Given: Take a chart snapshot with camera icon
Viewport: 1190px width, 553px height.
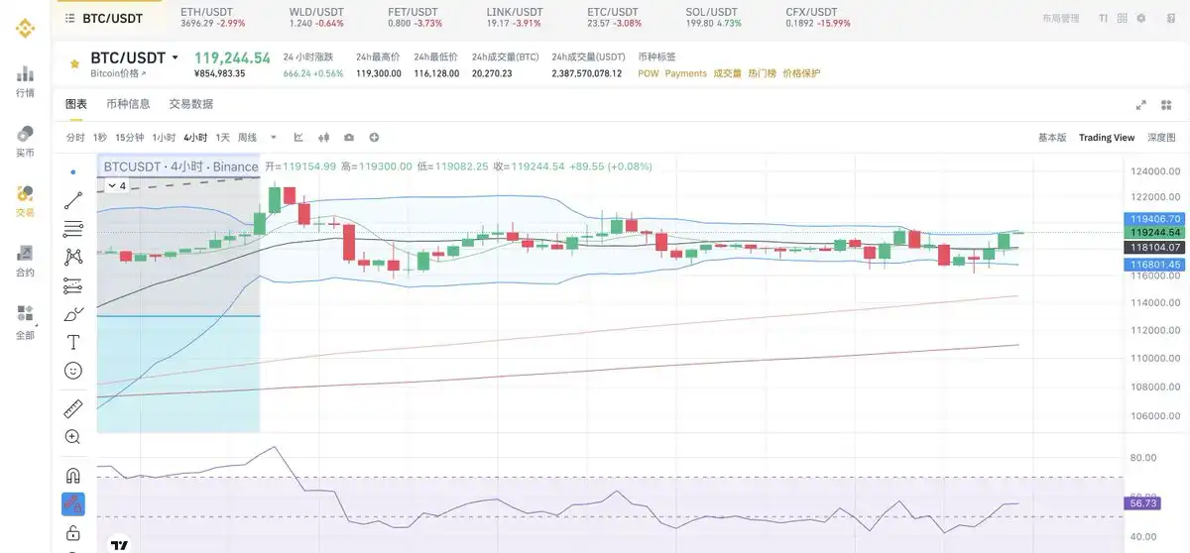Looking at the screenshot, I should pyautogui.click(x=349, y=138).
